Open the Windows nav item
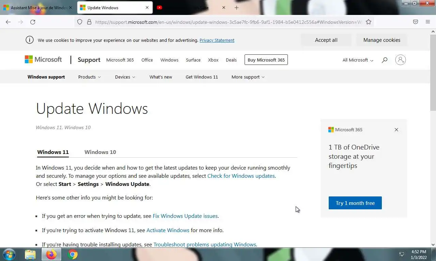This screenshot has width=436, height=261. (169, 60)
